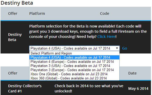The image size is (152, 95).
Task: Select Playstation 3 (USA) option
Action: point(74,66)
